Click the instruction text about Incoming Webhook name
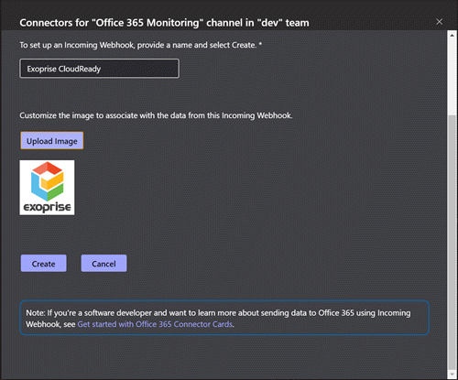The height and width of the screenshot is (380, 458). (138, 45)
